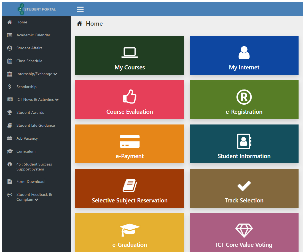Click the Academic Calendar list icon
Image resolution: width=306 pixels, height=252 pixels.
click(10, 35)
